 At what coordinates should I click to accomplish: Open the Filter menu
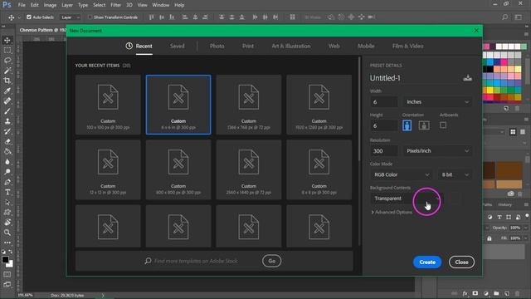(x=115, y=5)
